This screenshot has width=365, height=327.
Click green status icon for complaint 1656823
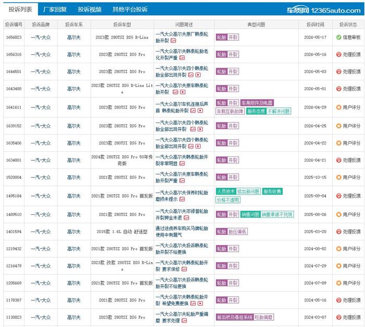(339, 37)
